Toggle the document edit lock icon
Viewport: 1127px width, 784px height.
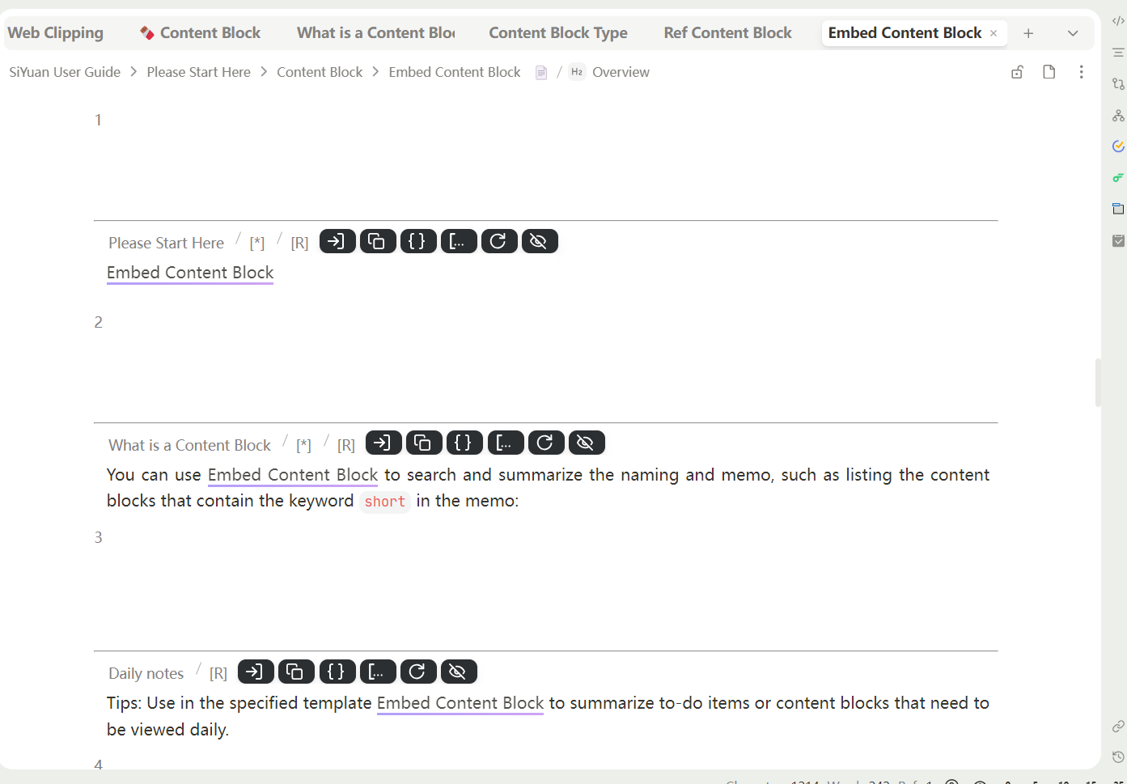[x=1017, y=72]
